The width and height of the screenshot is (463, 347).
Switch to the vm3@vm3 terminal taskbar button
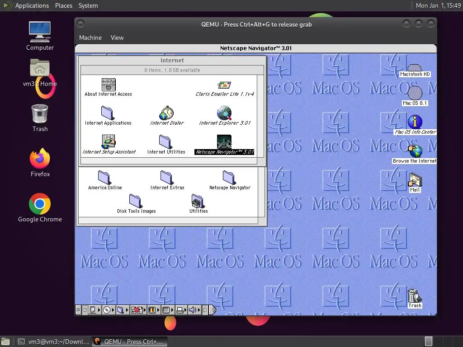53,342
